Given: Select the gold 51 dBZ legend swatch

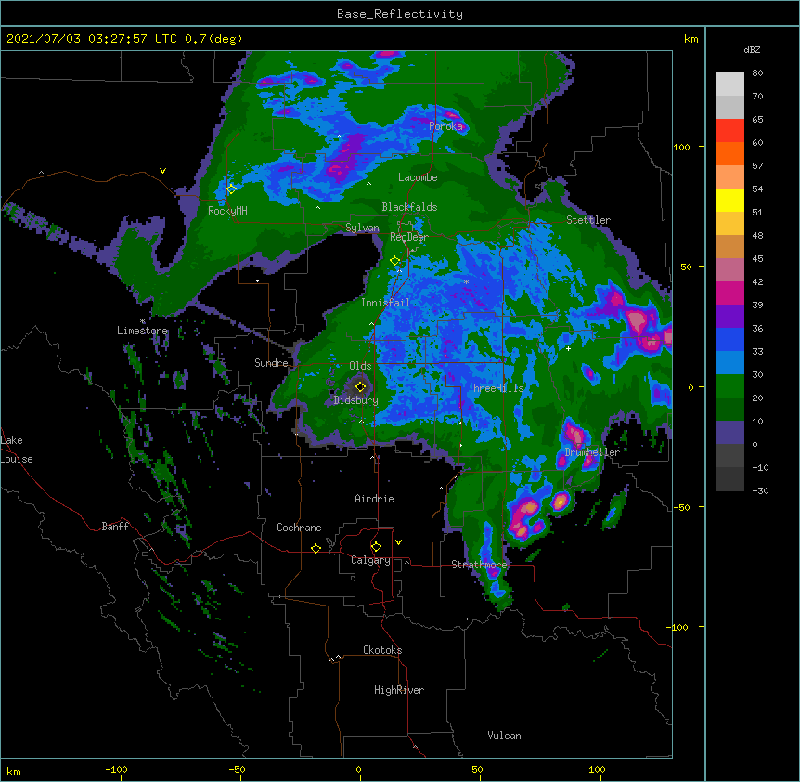Looking at the screenshot, I should pyautogui.click(x=729, y=223).
